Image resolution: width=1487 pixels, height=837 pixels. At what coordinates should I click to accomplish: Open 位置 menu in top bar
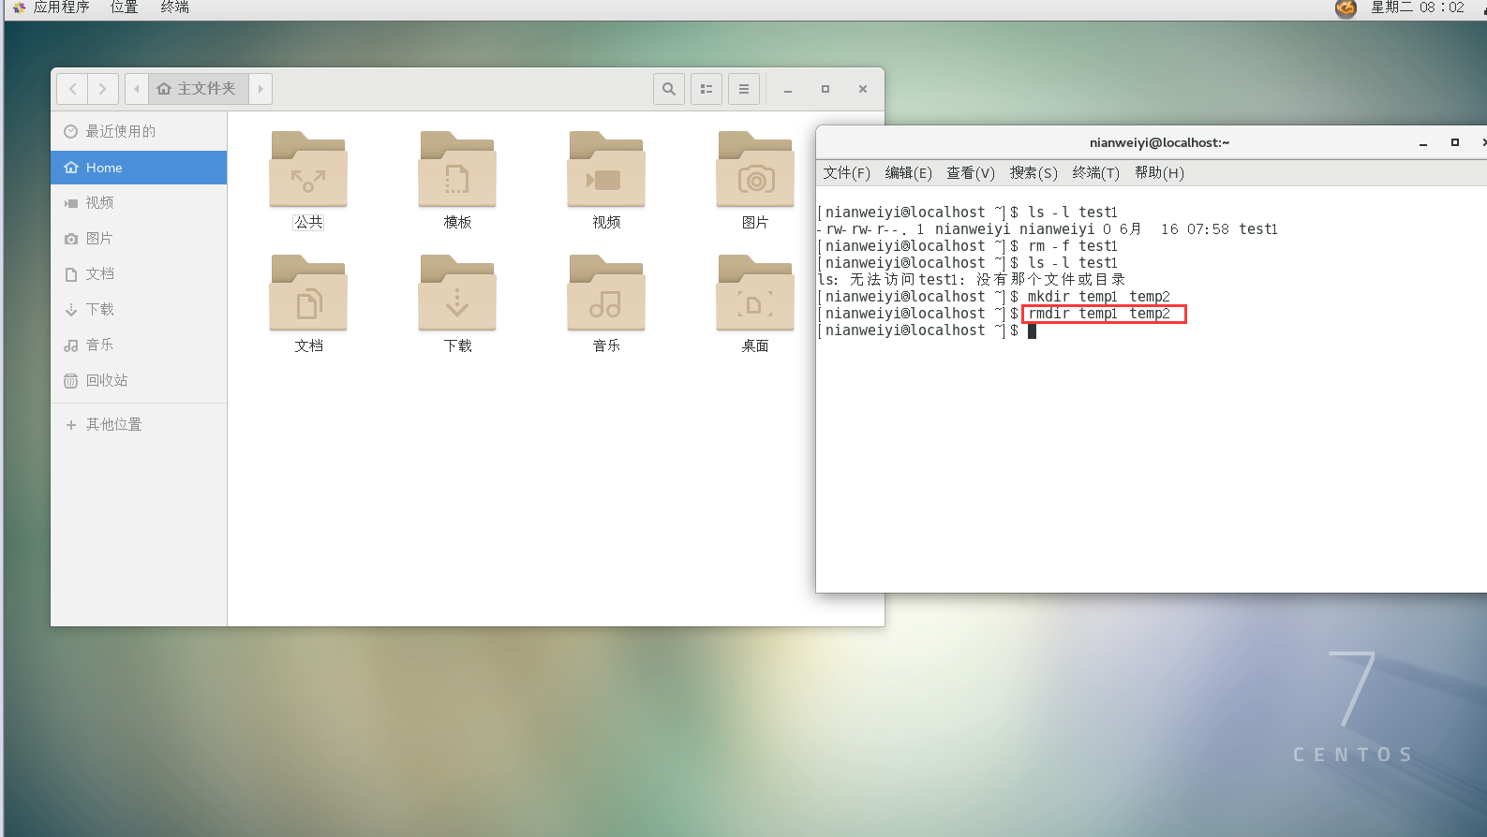pos(124,7)
